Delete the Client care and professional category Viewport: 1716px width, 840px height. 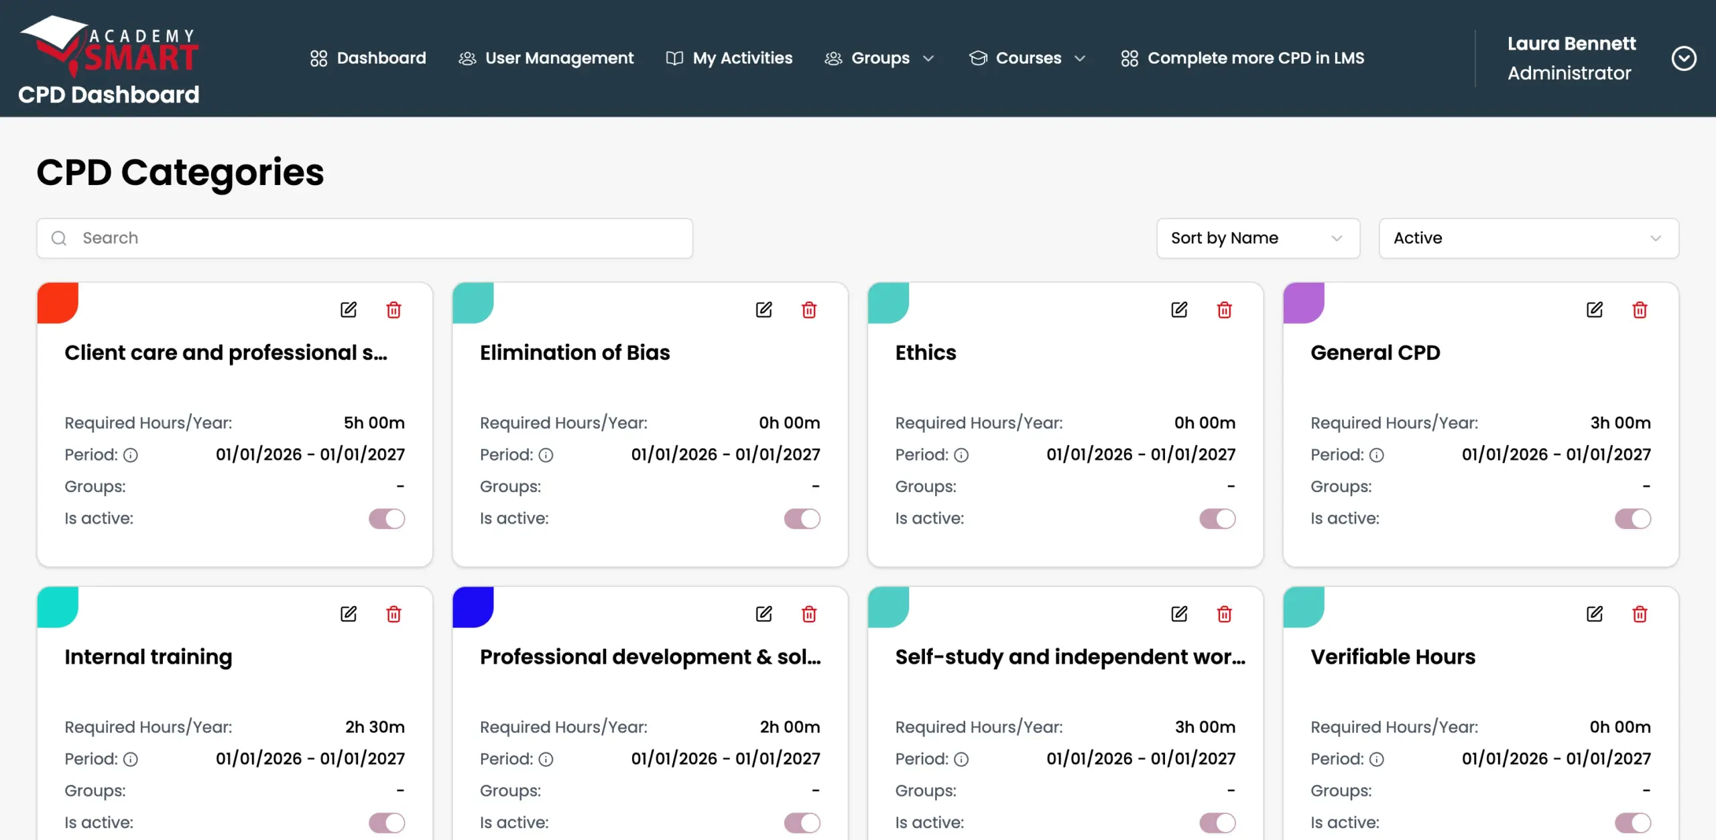coord(394,310)
